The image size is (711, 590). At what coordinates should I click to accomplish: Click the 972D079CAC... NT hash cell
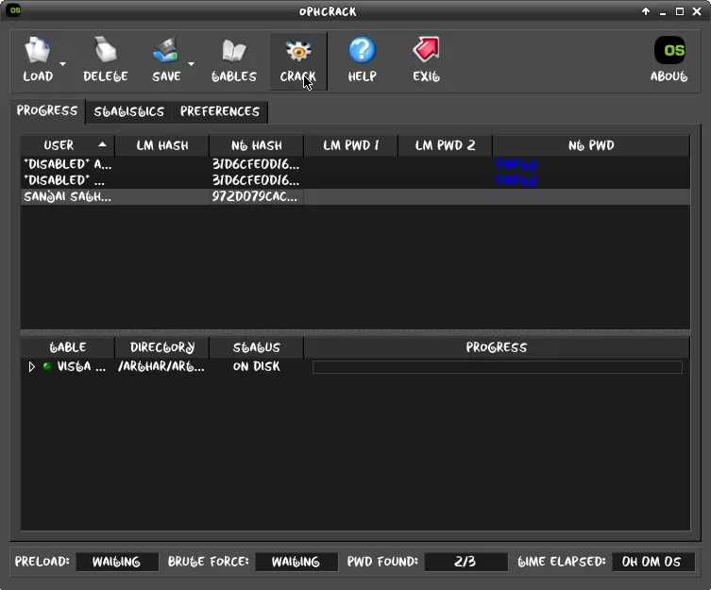pos(256,196)
